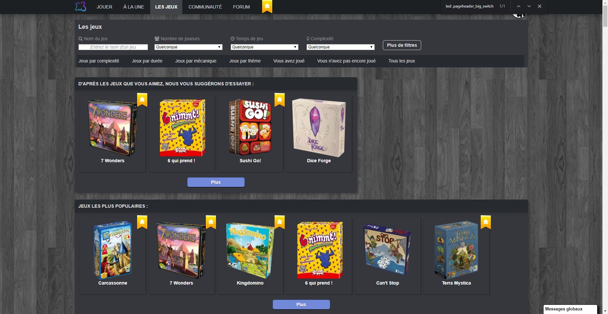
Task: Close the find-in-page bar
Action: coord(540,6)
